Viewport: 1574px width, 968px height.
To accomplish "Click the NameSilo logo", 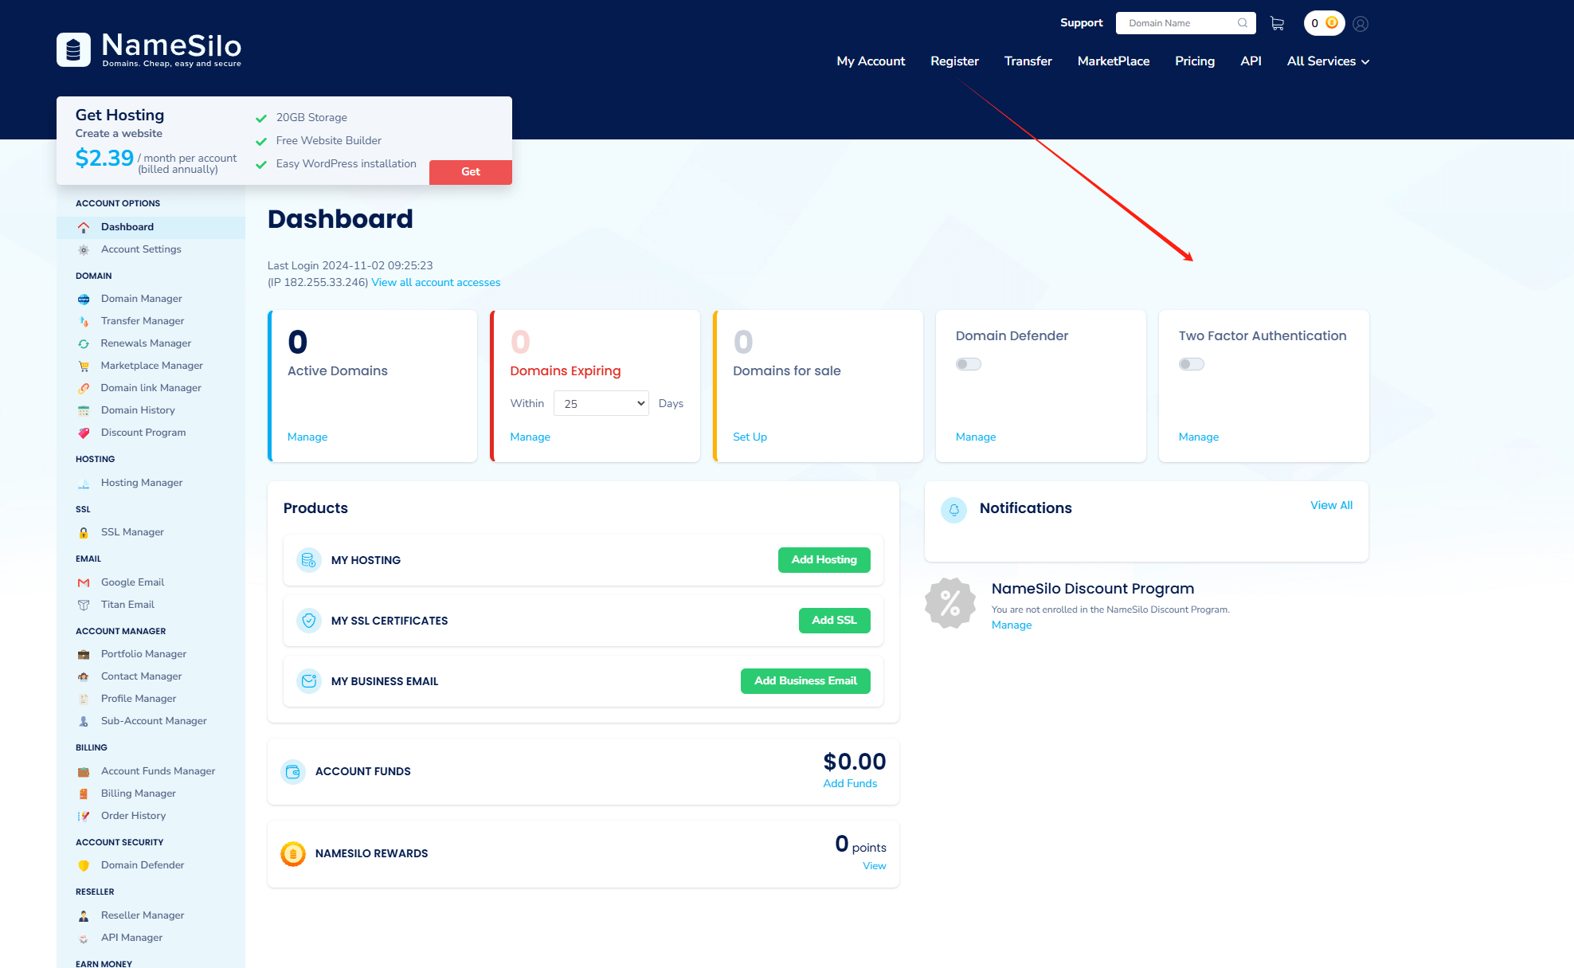I will tap(149, 49).
